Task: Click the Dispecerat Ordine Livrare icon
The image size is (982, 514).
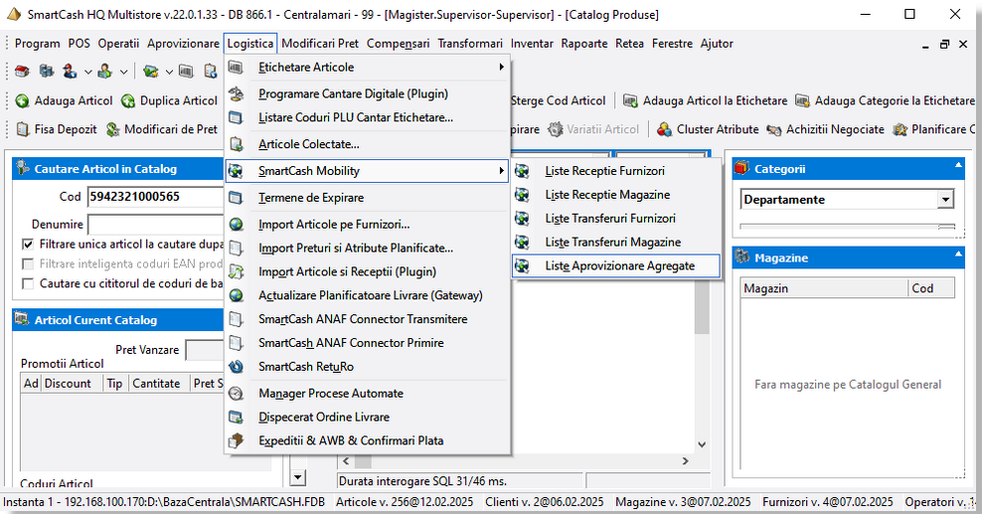Action: coord(237,417)
